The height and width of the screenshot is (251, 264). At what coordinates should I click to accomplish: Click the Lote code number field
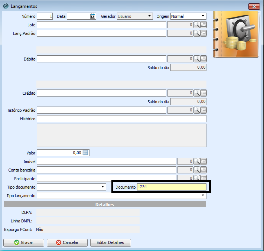tap(180, 25)
